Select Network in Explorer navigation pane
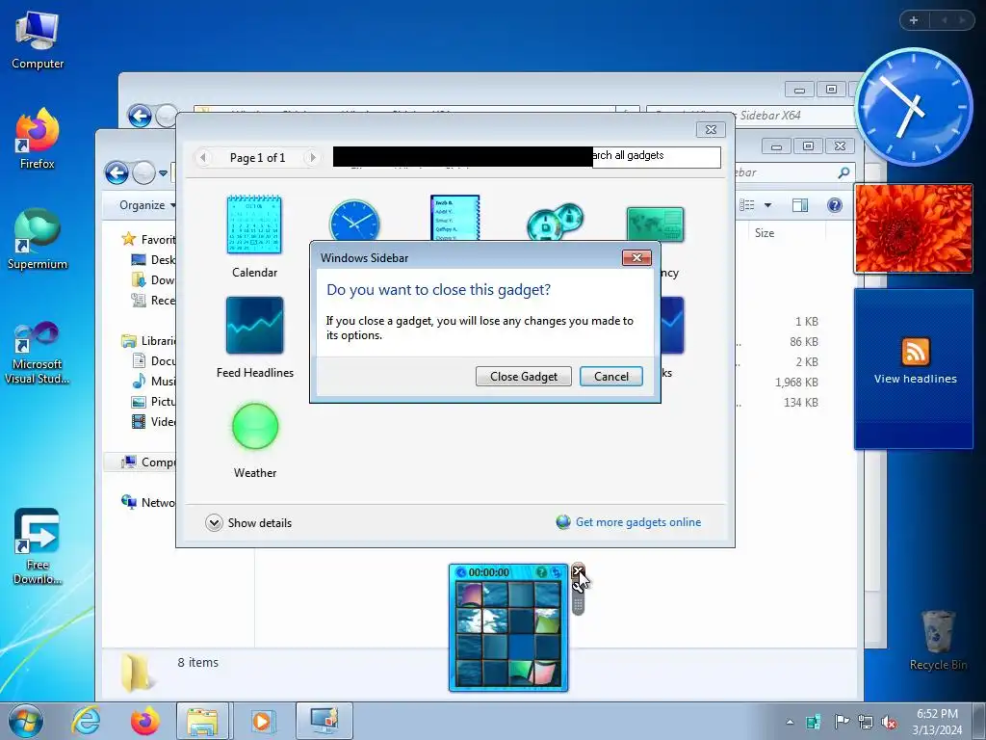The width and height of the screenshot is (986, 740). point(148,502)
